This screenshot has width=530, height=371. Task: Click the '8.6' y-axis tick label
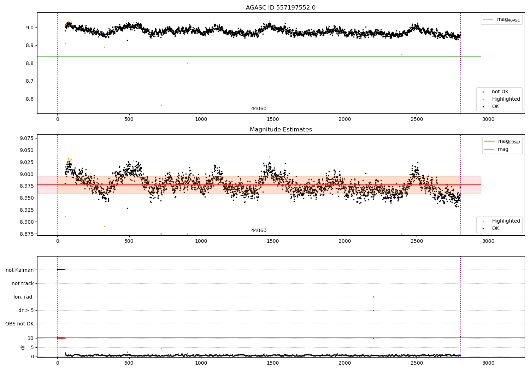(x=29, y=99)
